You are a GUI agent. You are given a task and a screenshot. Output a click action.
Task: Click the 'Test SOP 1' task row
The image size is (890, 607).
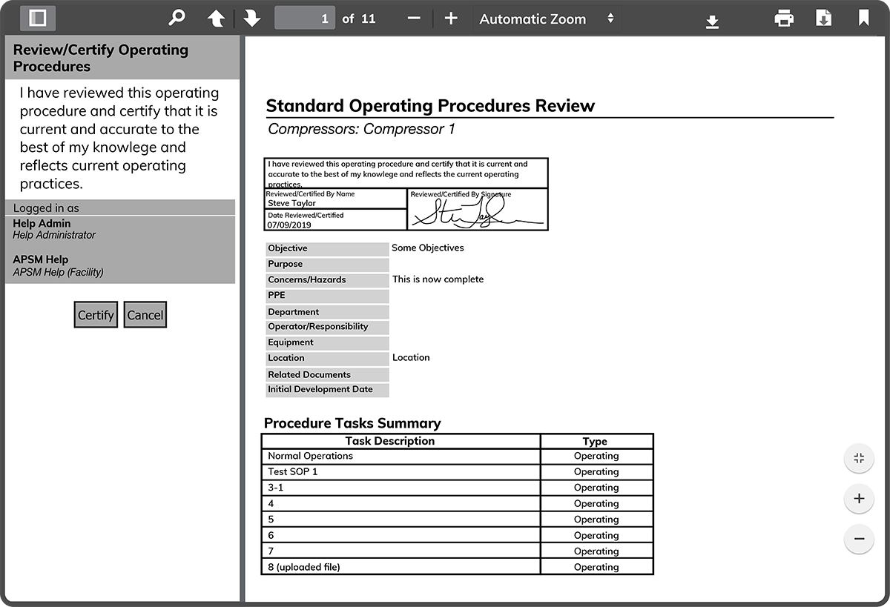pyautogui.click(x=458, y=472)
